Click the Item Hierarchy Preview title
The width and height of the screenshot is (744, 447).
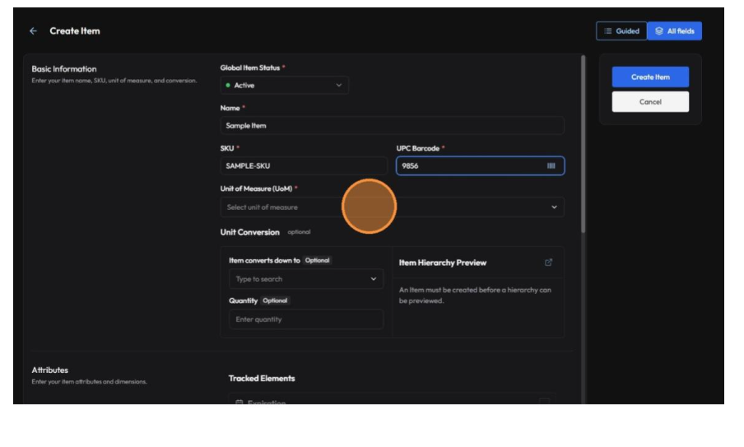click(442, 263)
